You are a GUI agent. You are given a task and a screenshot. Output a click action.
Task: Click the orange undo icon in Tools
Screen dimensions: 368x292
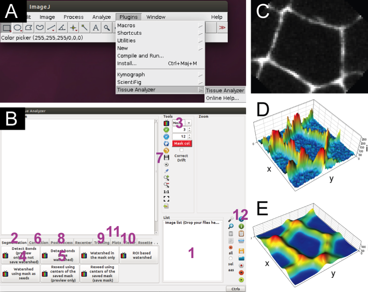click(166, 151)
